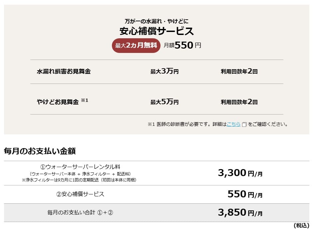Click the (税込) tax-included note
The height and width of the screenshot is (234, 315).
click(301, 226)
